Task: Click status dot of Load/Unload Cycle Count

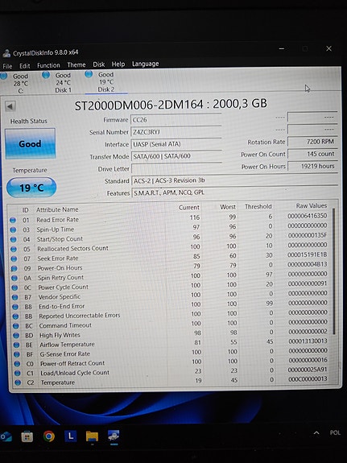Action: pos(18,374)
